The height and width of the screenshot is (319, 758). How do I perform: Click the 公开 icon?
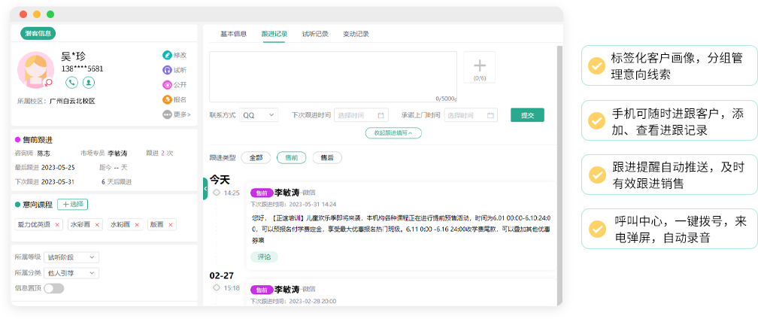(x=167, y=85)
